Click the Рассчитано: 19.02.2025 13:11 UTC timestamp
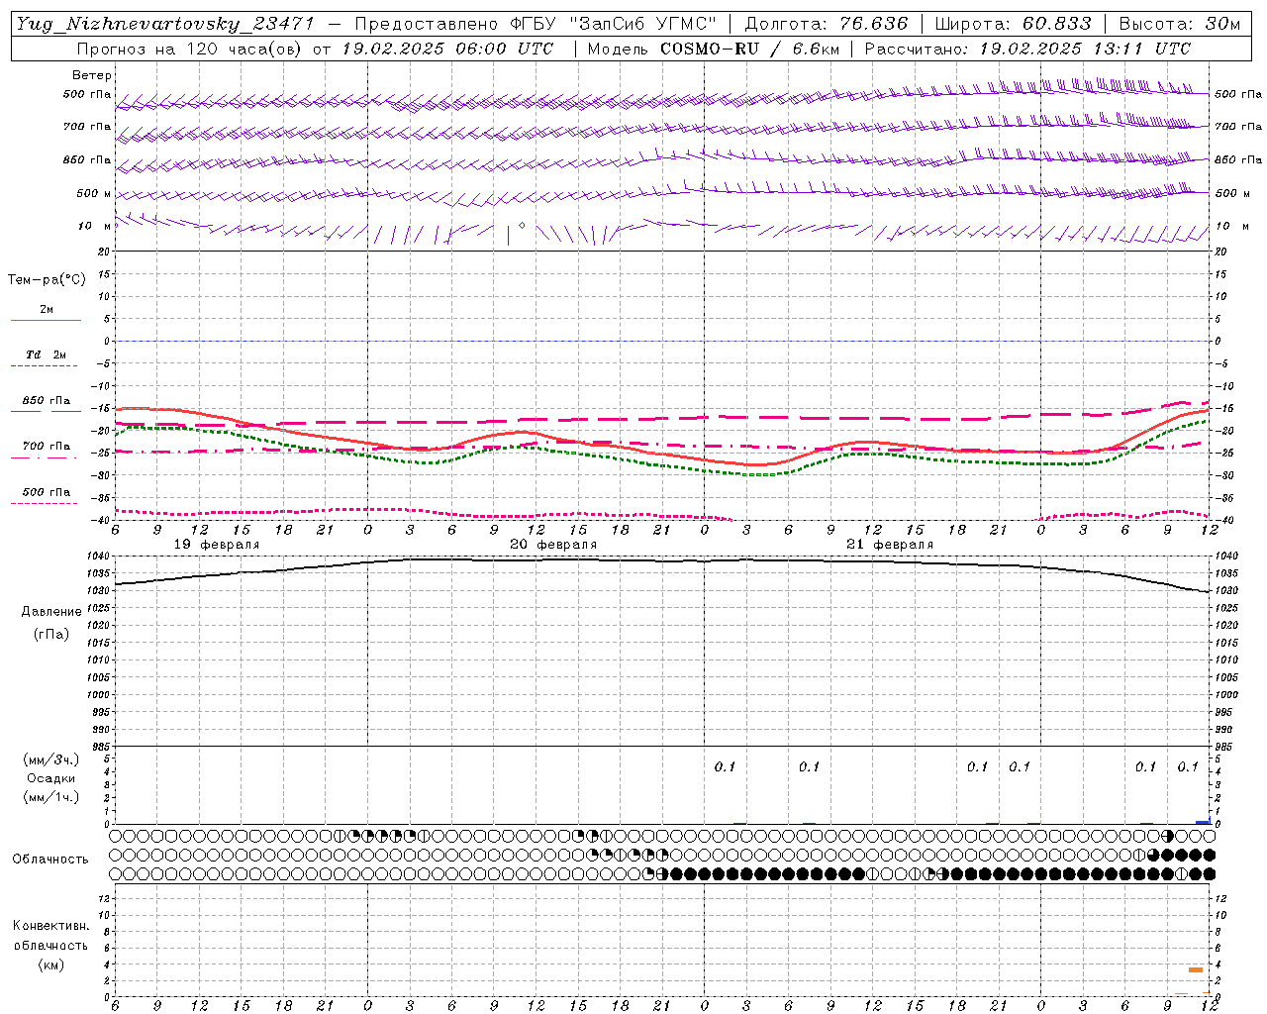Screen dimensions: 1267x1014 coord(1028,49)
